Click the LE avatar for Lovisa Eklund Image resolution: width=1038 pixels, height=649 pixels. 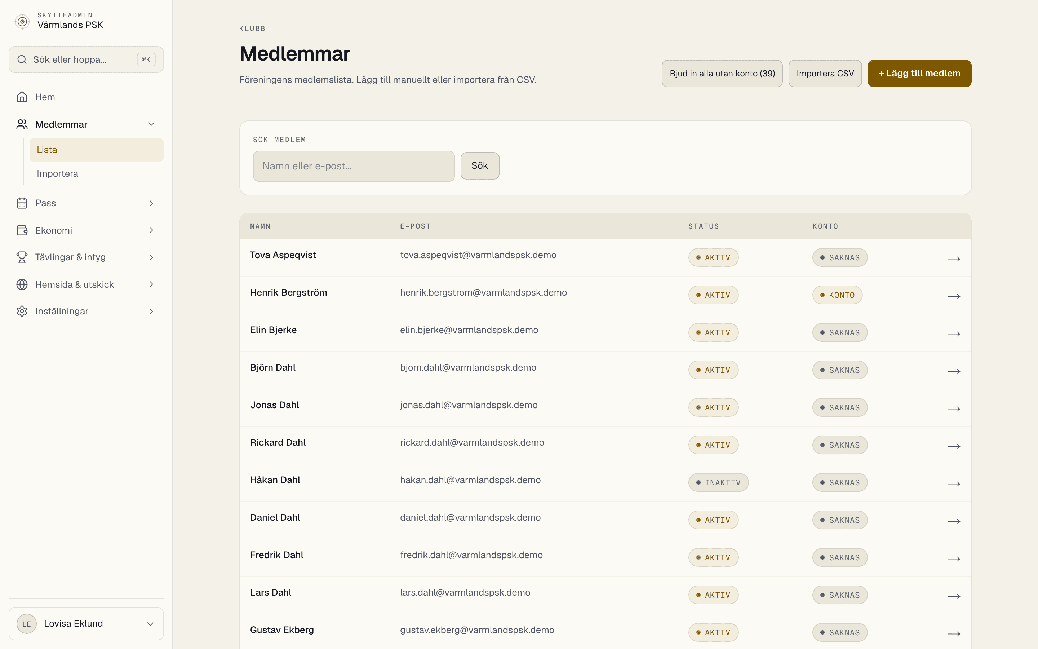click(27, 624)
